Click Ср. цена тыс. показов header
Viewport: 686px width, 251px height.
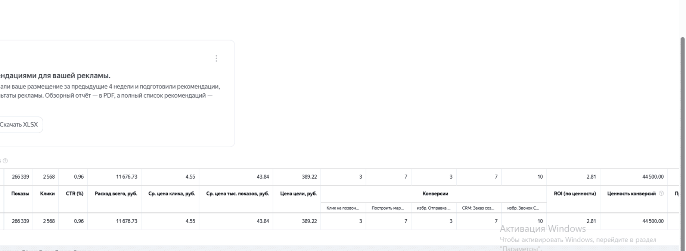coord(238,194)
